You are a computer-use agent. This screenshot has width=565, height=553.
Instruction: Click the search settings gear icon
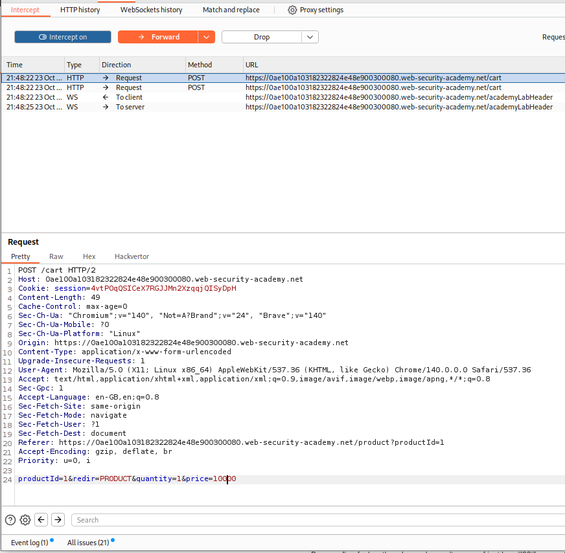[x=25, y=519]
